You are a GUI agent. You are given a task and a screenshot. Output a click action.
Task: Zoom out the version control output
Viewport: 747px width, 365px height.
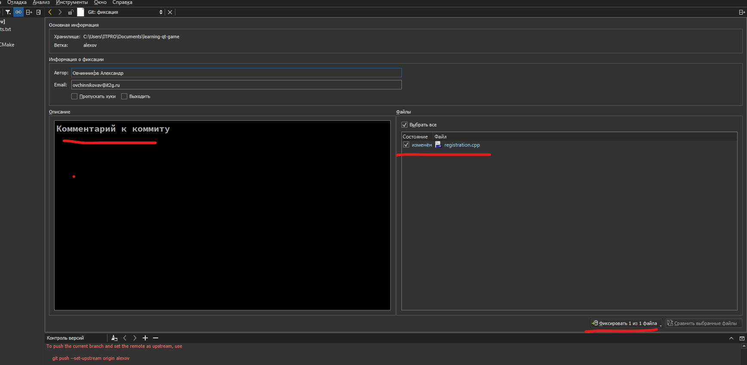pos(156,338)
